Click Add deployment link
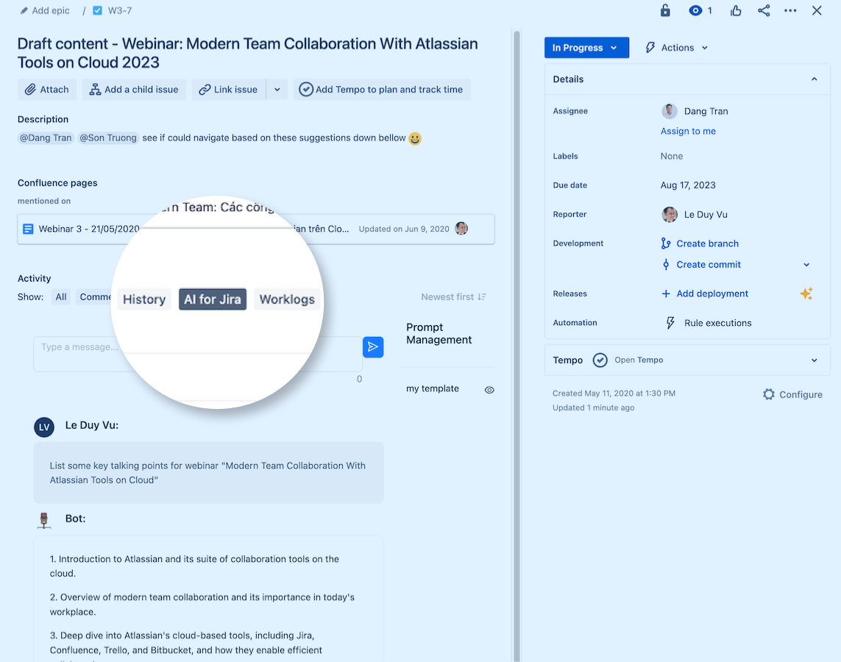 pyautogui.click(x=712, y=293)
